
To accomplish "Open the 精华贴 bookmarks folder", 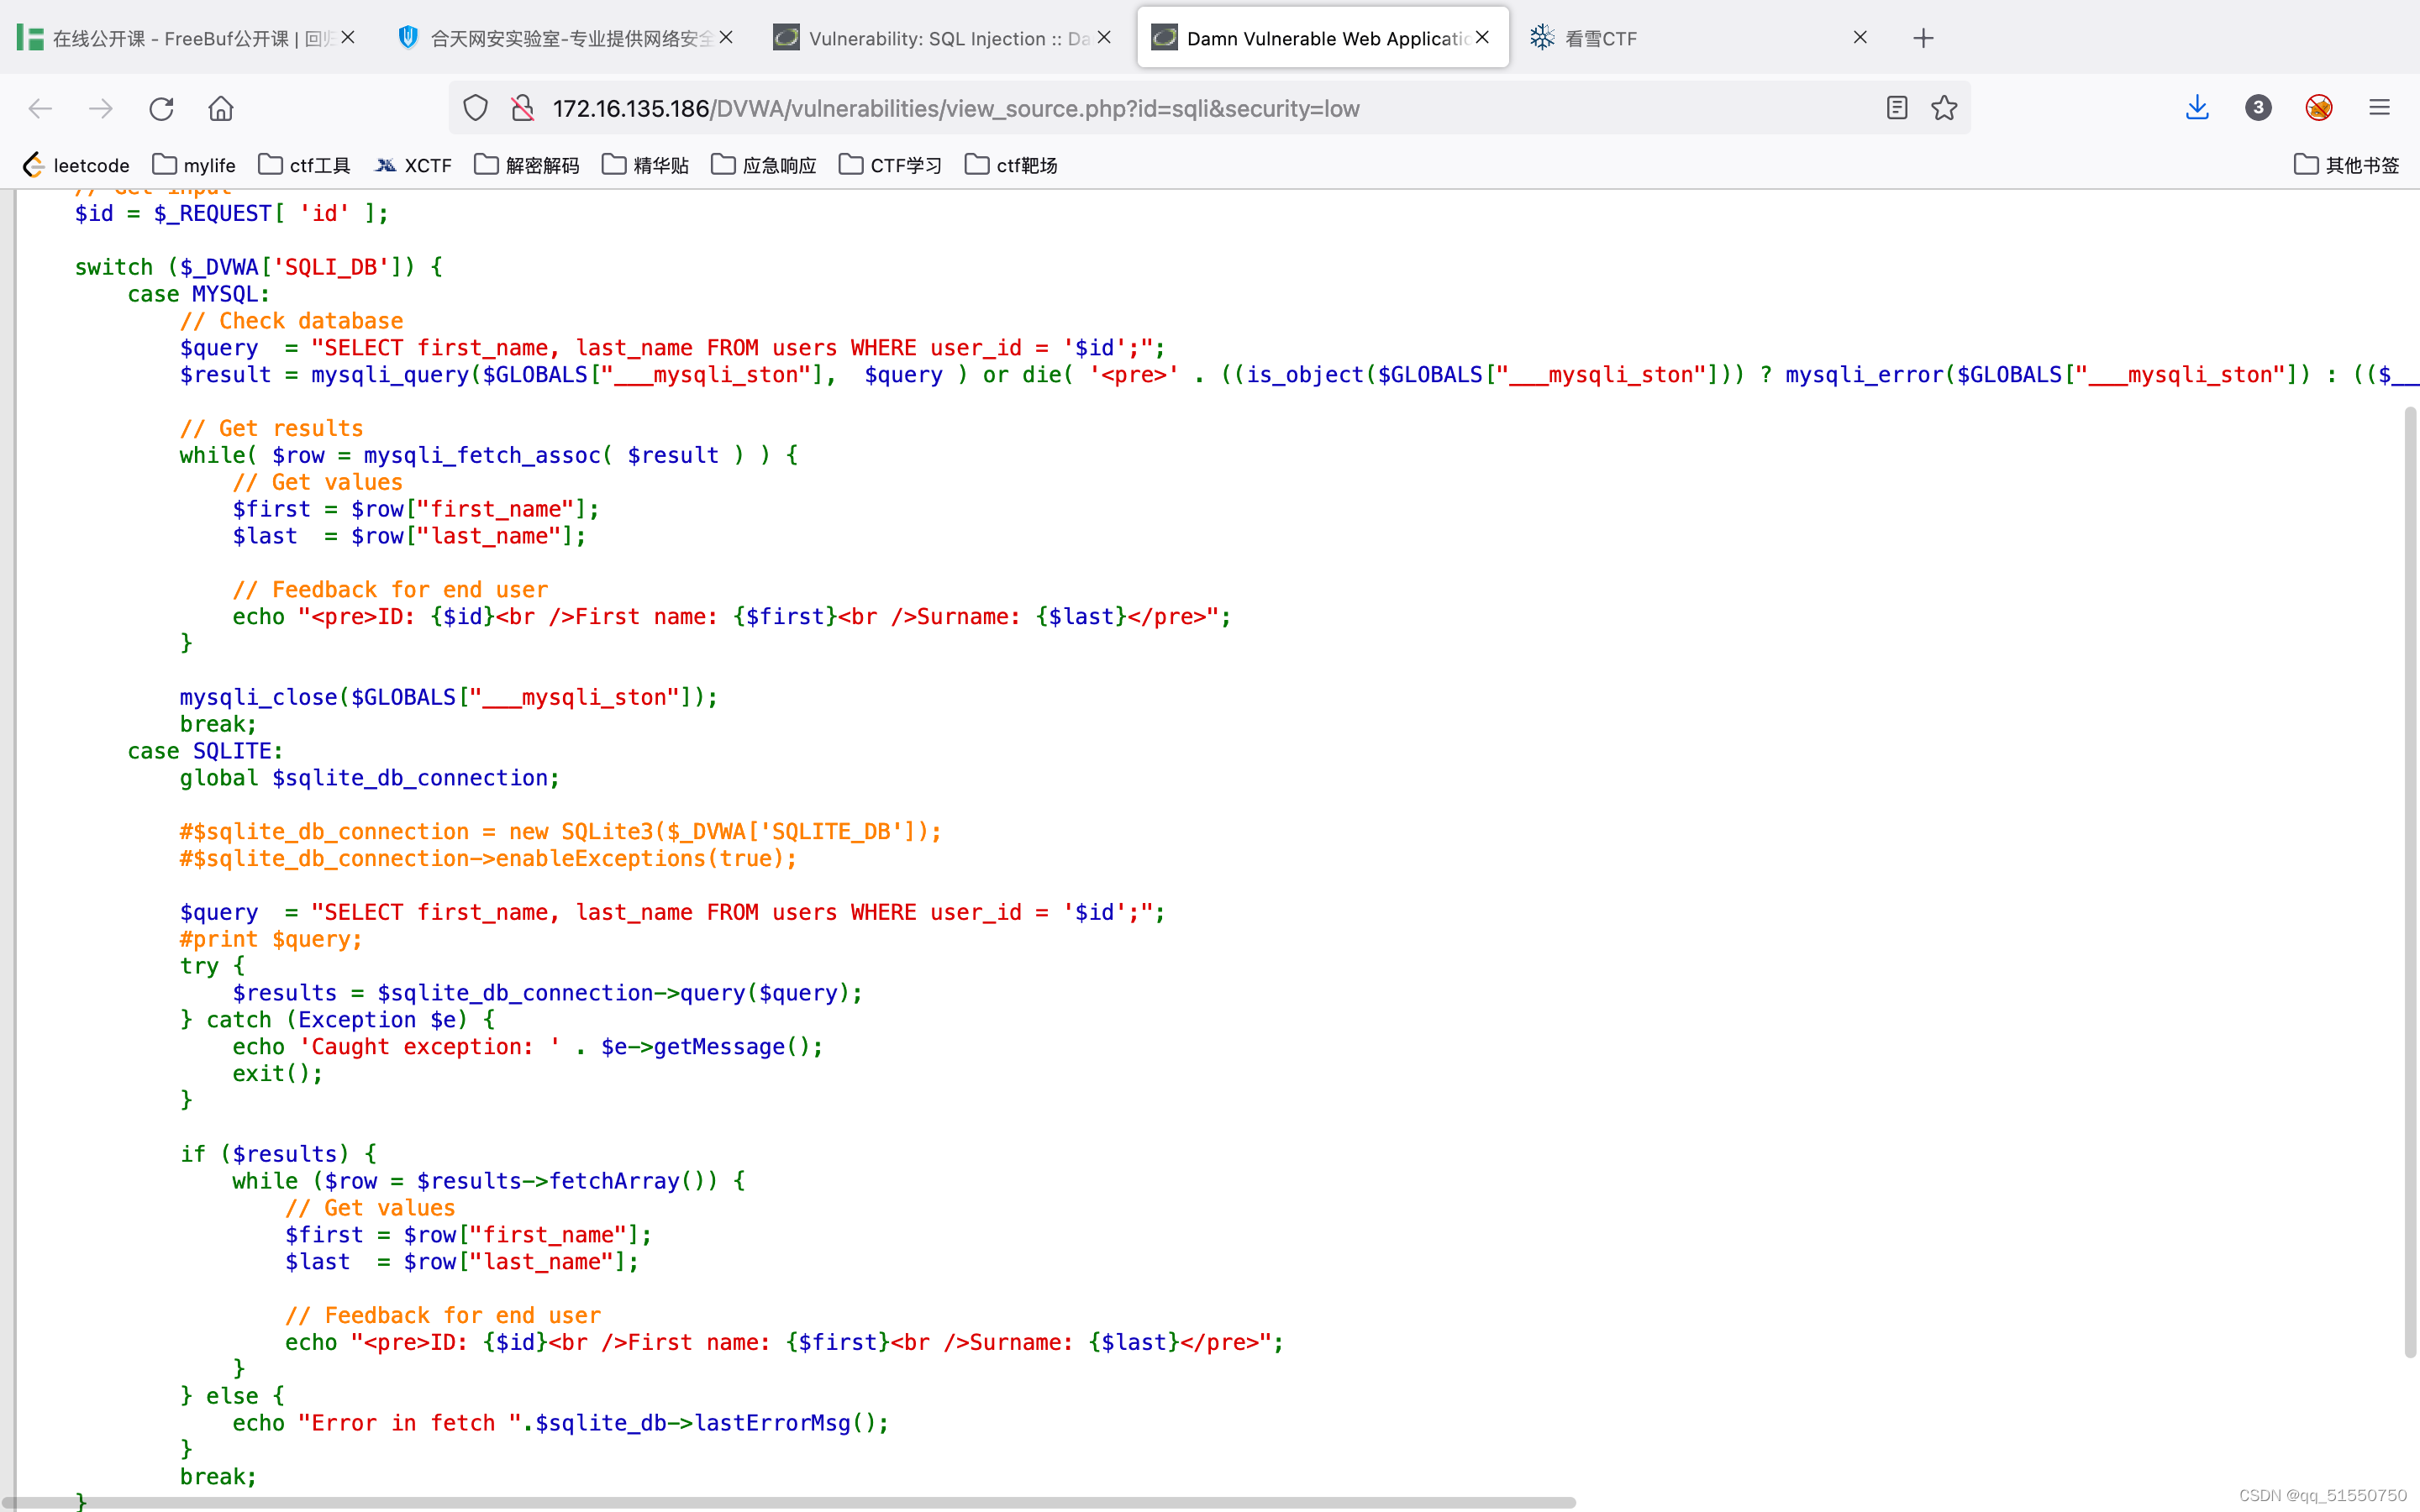I will click(x=646, y=165).
